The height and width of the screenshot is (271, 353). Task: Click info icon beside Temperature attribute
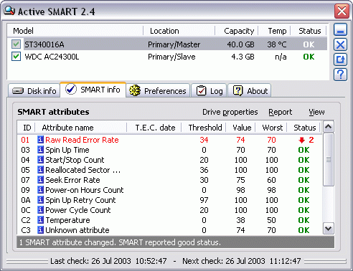pos(40,220)
